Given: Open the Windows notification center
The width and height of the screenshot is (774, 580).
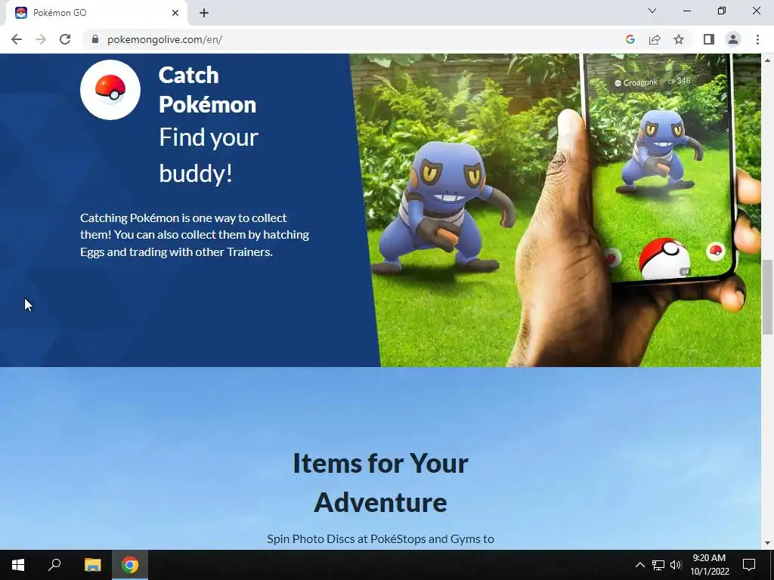Looking at the screenshot, I should point(749,565).
